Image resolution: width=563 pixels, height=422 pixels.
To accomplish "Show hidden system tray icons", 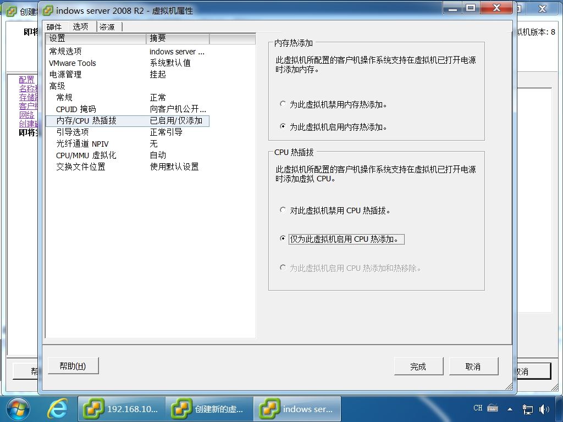I will 510,409.
